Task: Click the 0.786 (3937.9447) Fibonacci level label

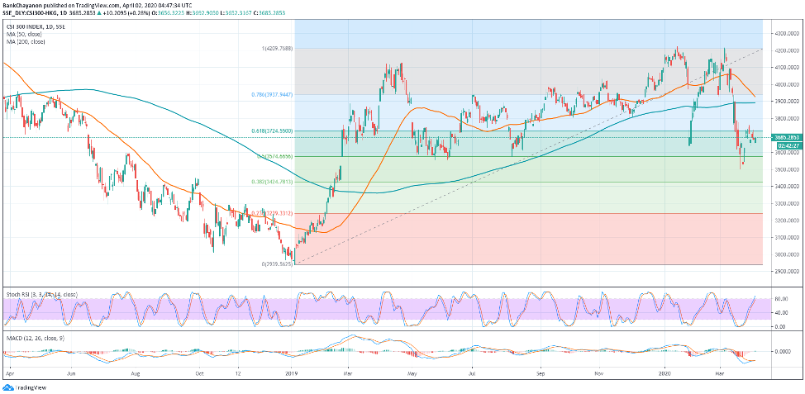Action: tap(272, 95)
